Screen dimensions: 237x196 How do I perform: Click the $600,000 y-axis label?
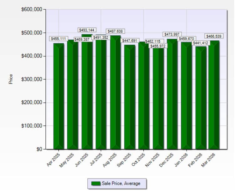[x=32, y=10]
